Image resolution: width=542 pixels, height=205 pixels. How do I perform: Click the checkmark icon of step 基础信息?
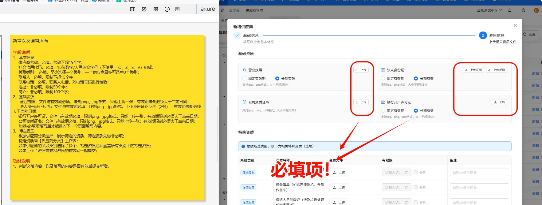tap(237, 35)
